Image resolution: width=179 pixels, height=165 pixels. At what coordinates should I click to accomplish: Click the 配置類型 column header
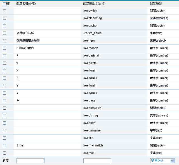coord(156,4)
